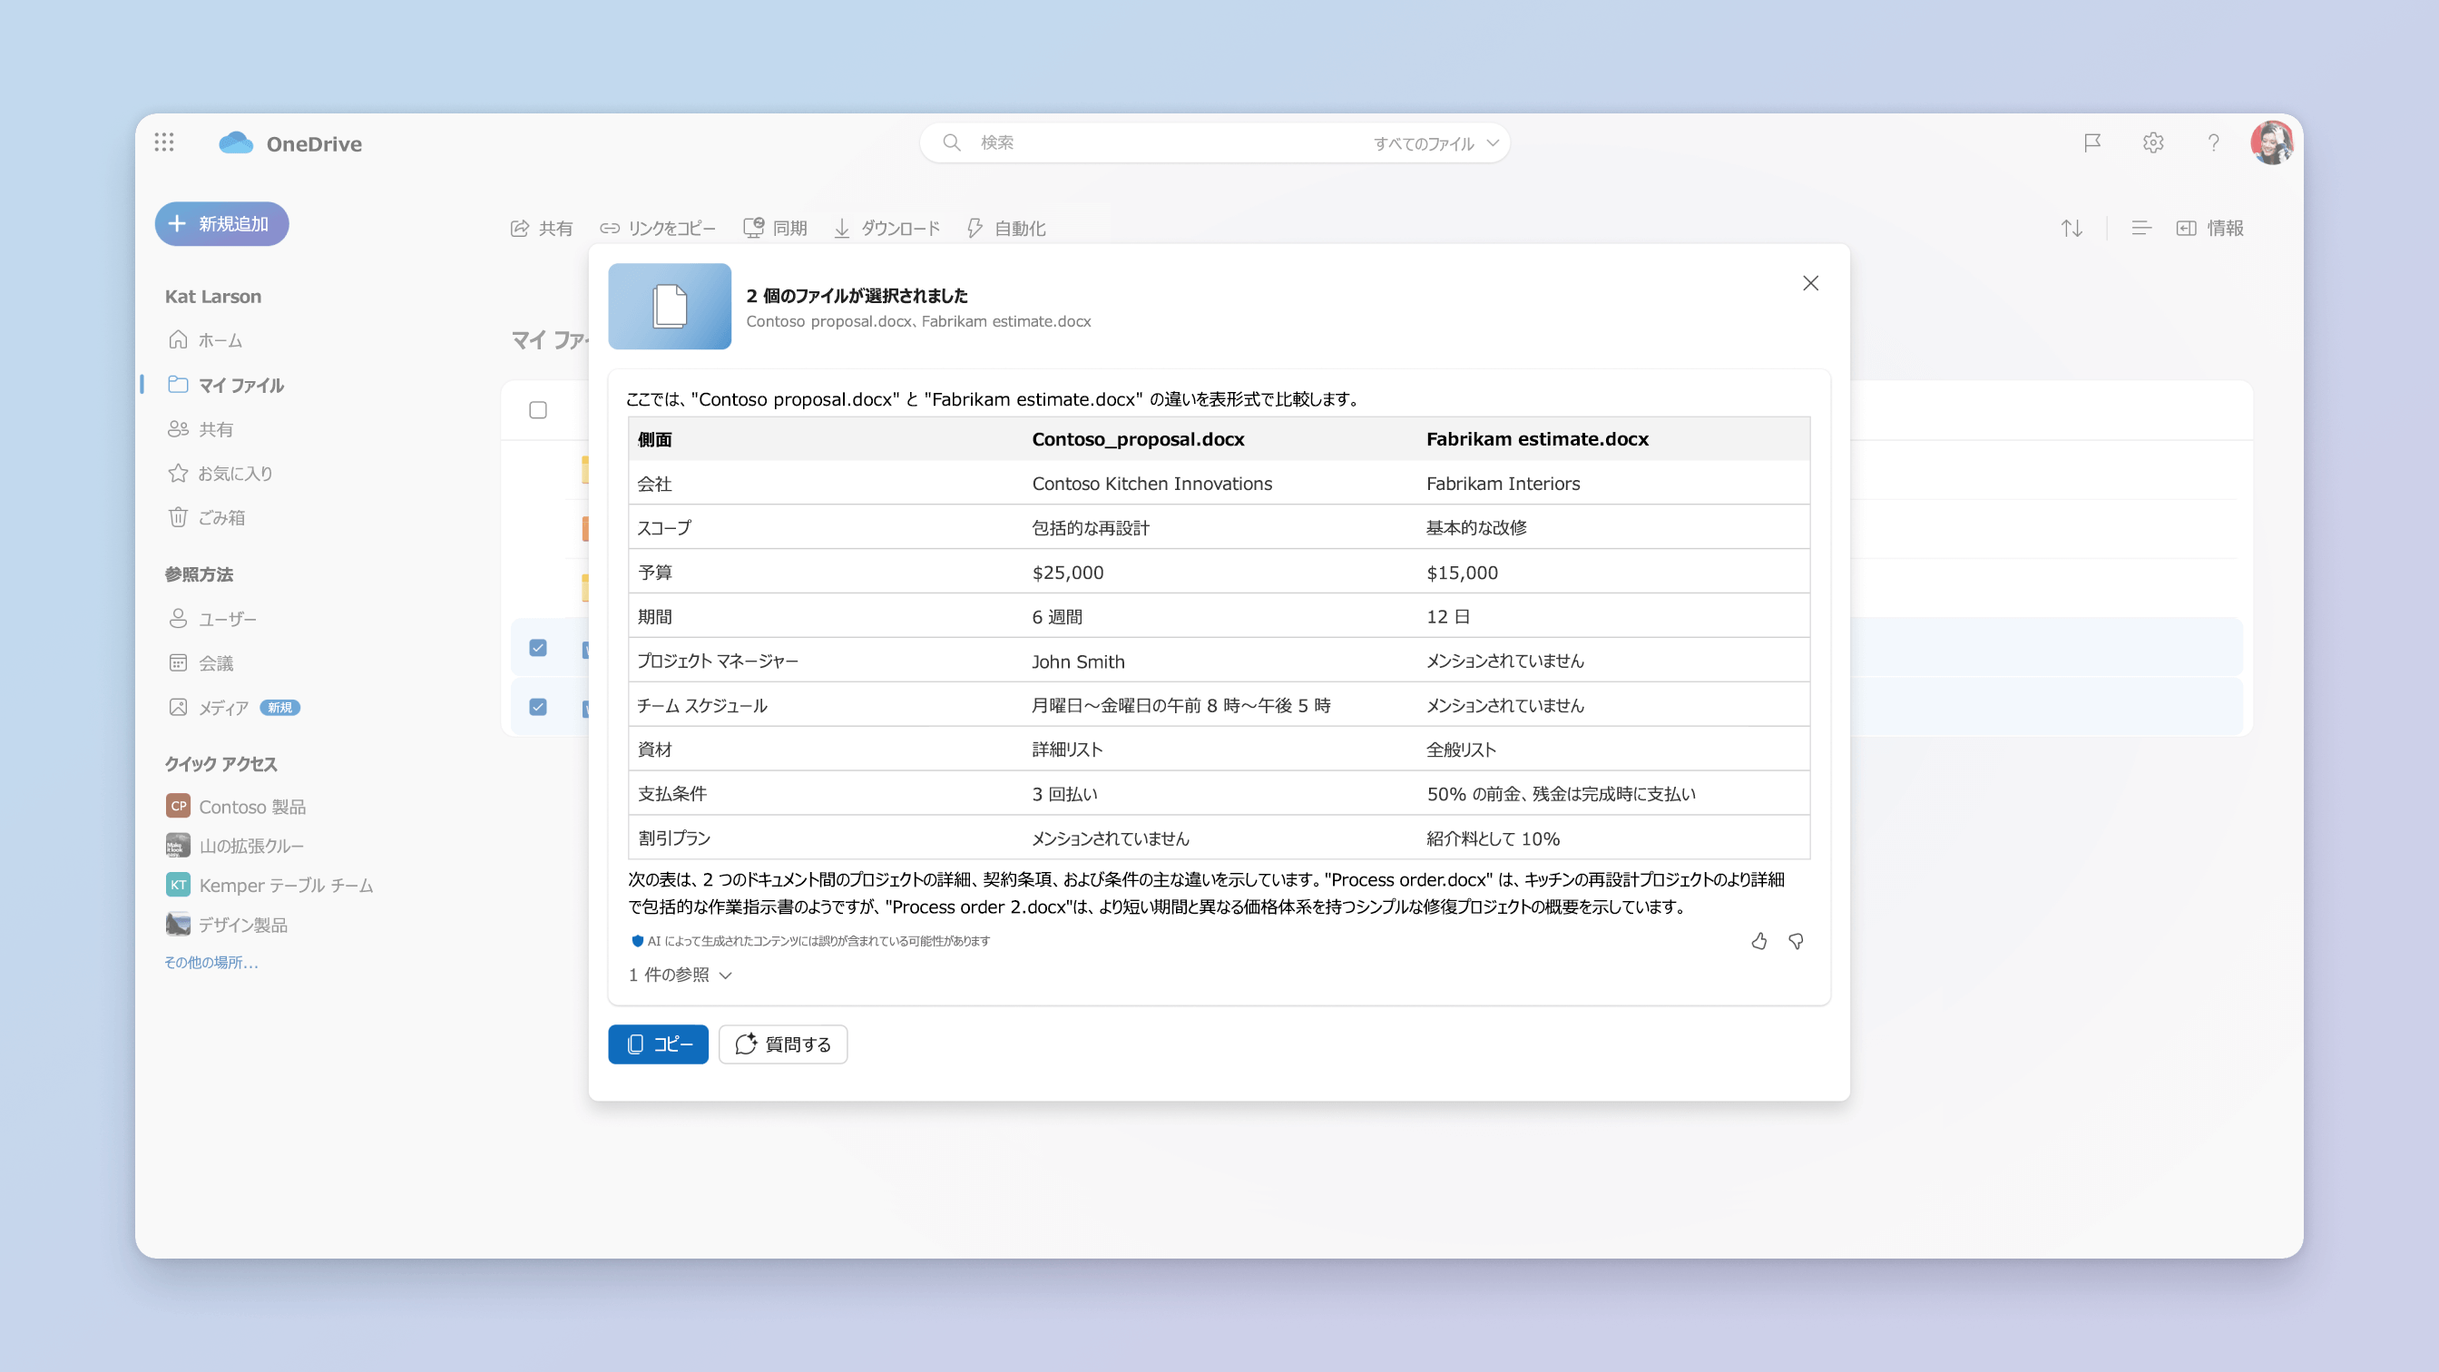Uncheck the second selected file checkbox
The width and height of the screenshot is (2439, 1372).
coord(538,707)
